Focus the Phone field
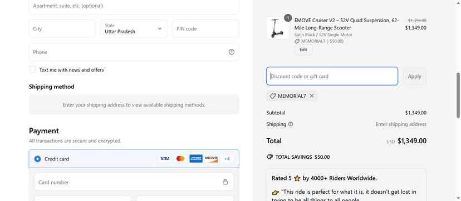Image resolution: width=461 pixels, height=201 pixels. pos(134,52)
